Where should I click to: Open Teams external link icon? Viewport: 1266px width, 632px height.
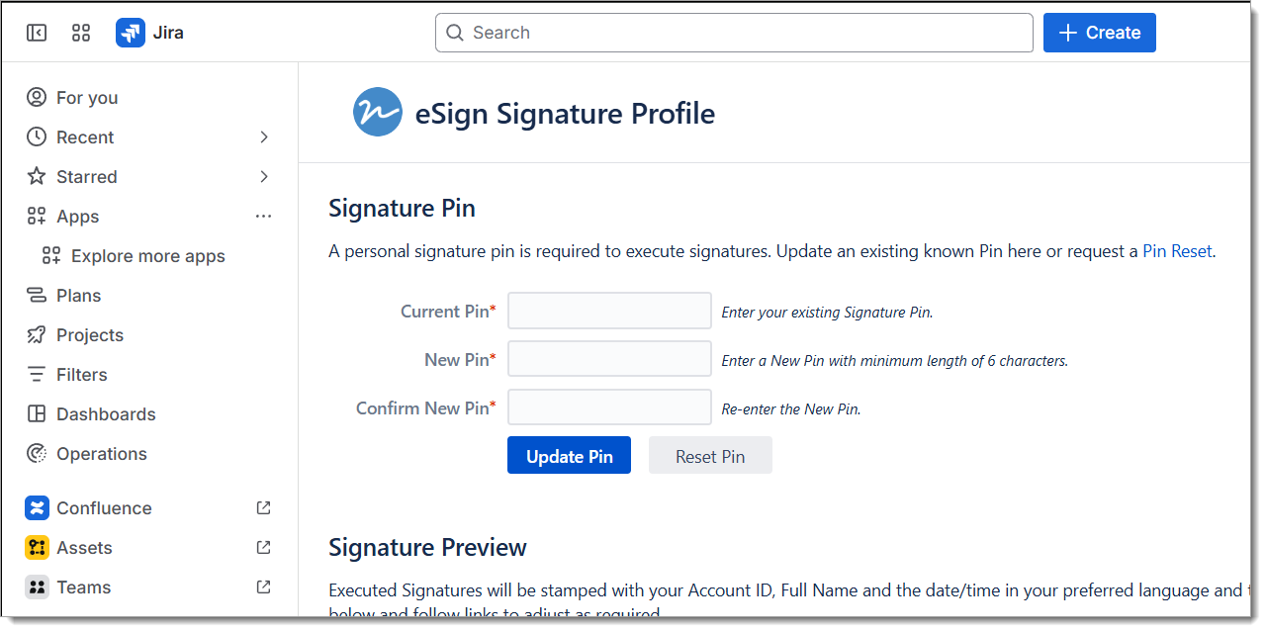(263, 587)
